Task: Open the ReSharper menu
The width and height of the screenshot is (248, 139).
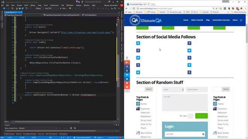Action: point(70,5)
